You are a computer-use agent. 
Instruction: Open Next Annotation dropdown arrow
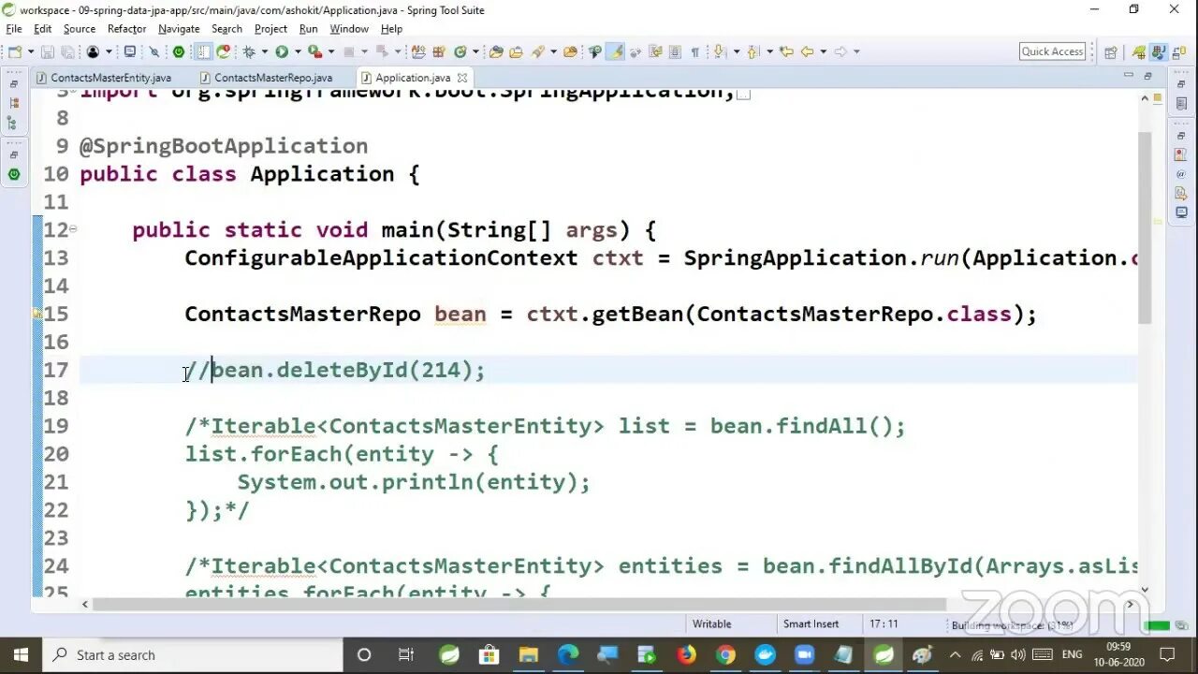(737, 51)
